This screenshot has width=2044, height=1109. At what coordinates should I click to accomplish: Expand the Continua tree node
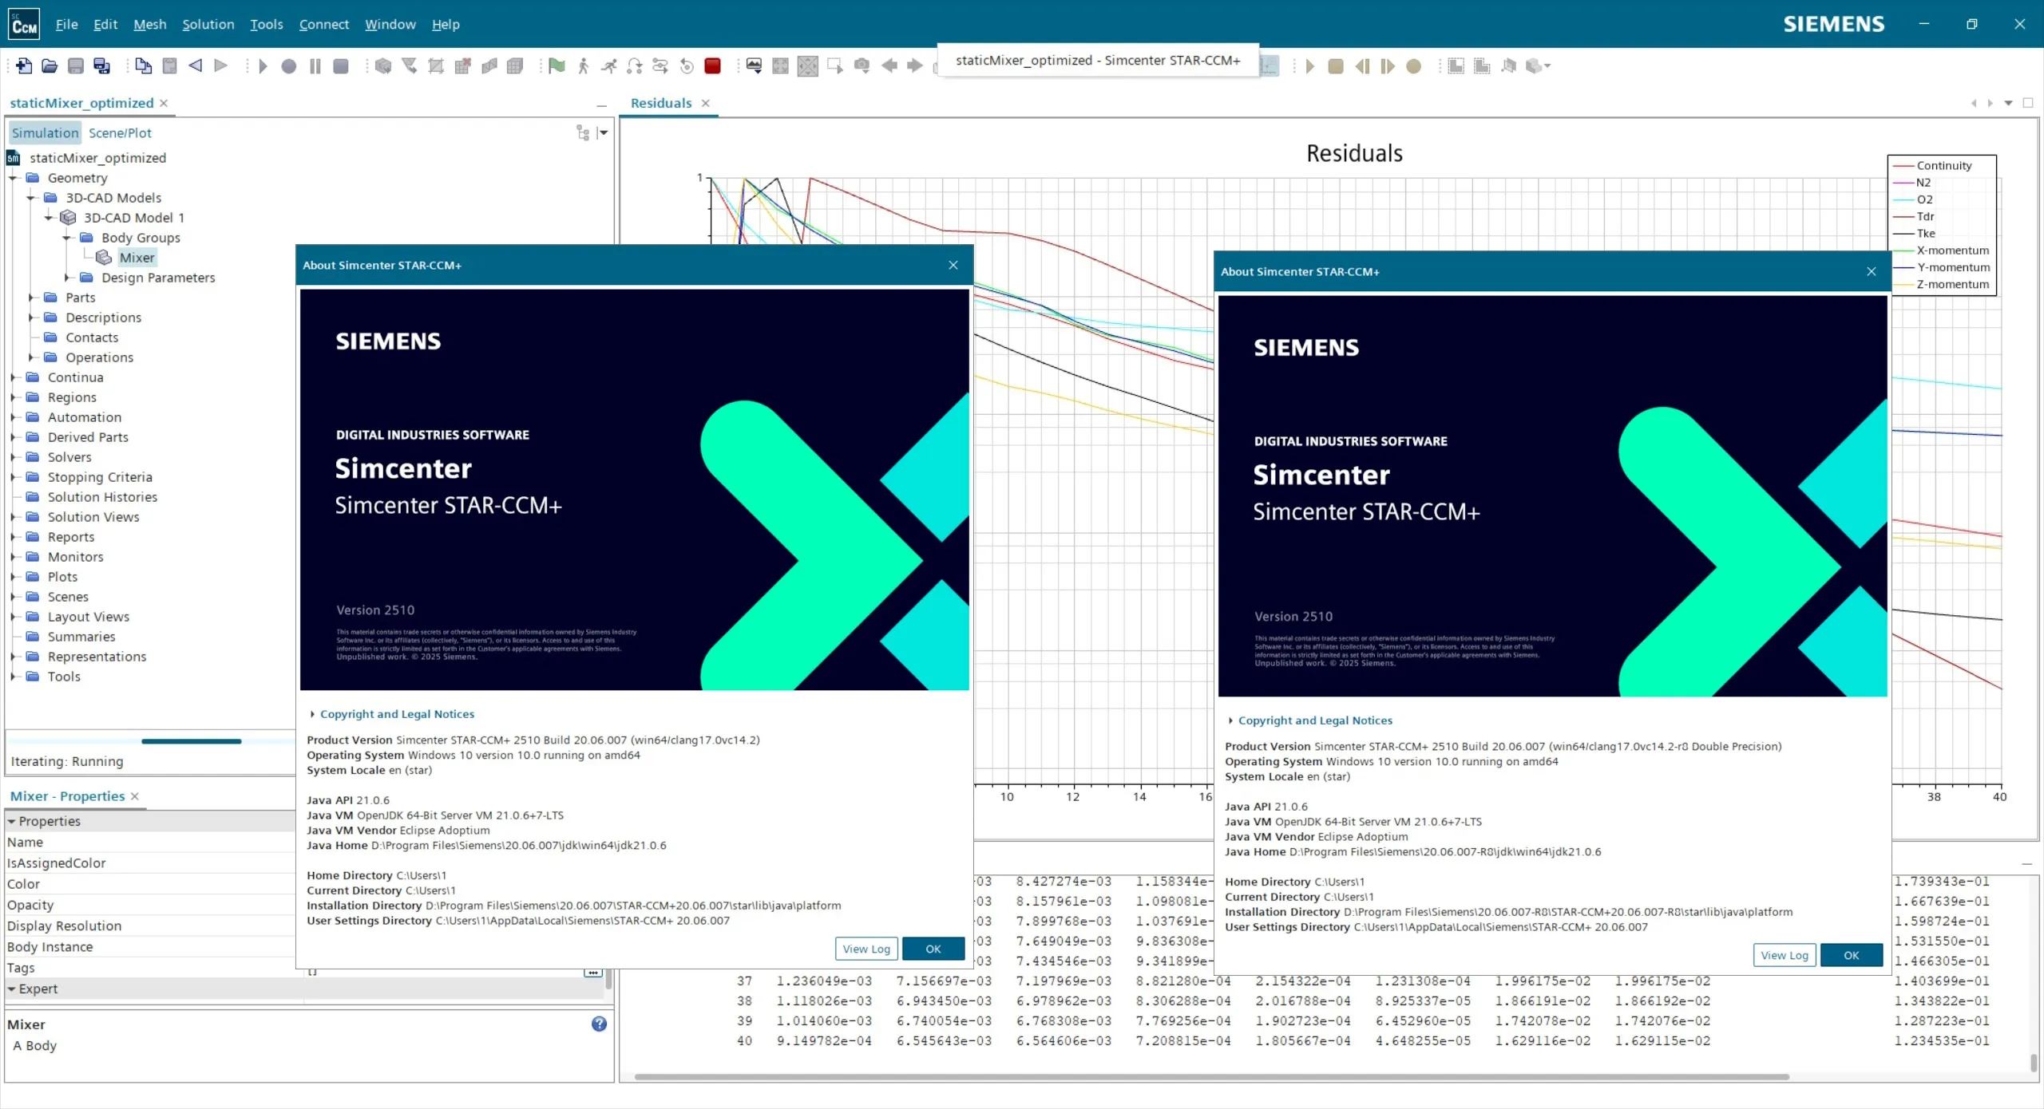(x=14, y=377)
